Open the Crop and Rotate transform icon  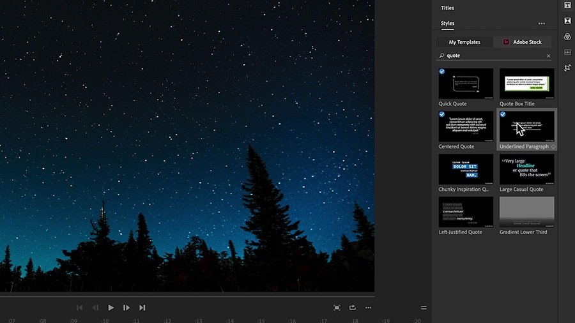pyautogui.click(x=567, y=68)
